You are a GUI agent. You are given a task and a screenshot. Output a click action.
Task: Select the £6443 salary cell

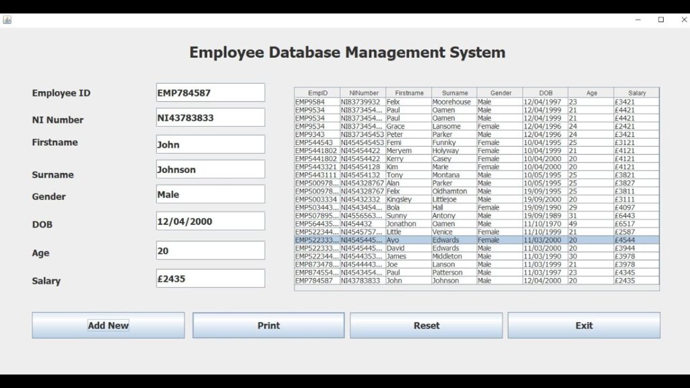(x=637, y=216)
